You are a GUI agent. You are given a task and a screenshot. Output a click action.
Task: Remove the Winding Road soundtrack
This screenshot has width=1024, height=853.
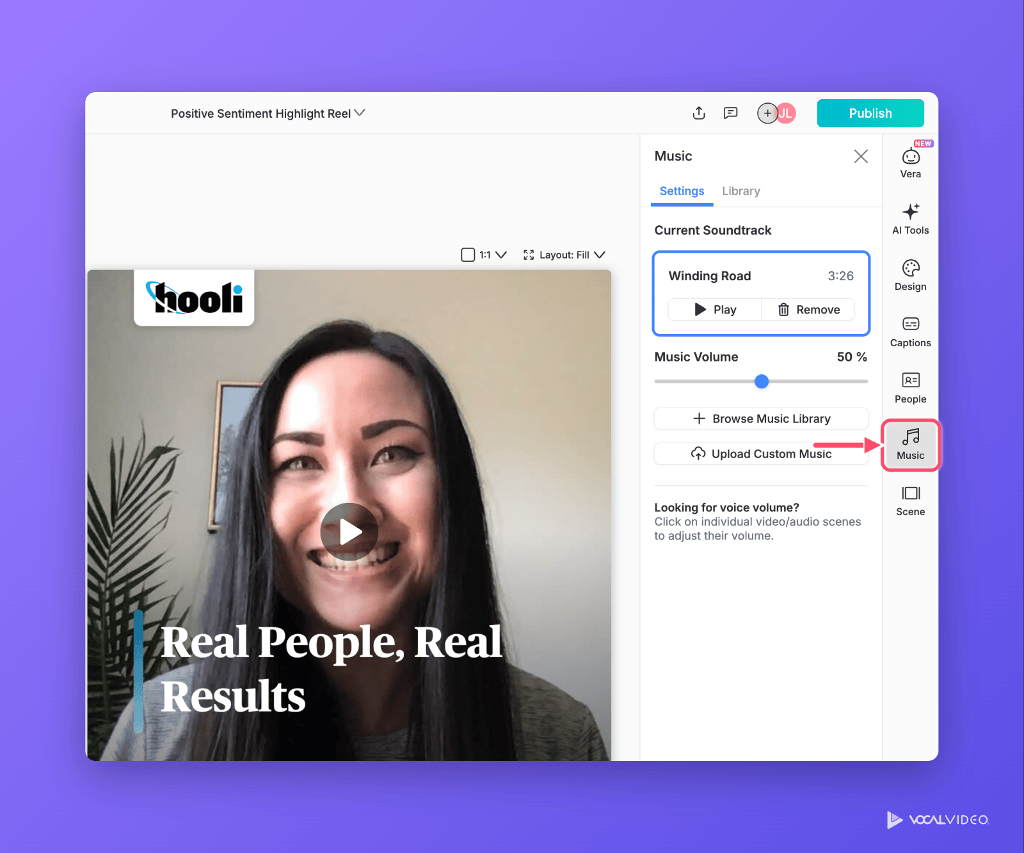808,310
